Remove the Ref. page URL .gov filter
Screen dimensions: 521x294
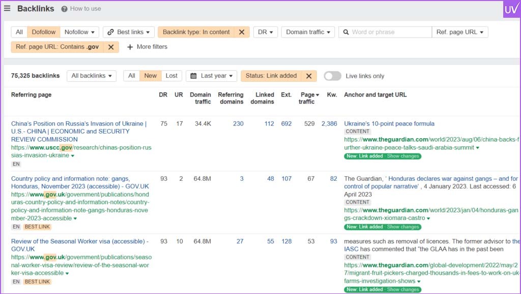pyautogui.click(x=111, y=47)
